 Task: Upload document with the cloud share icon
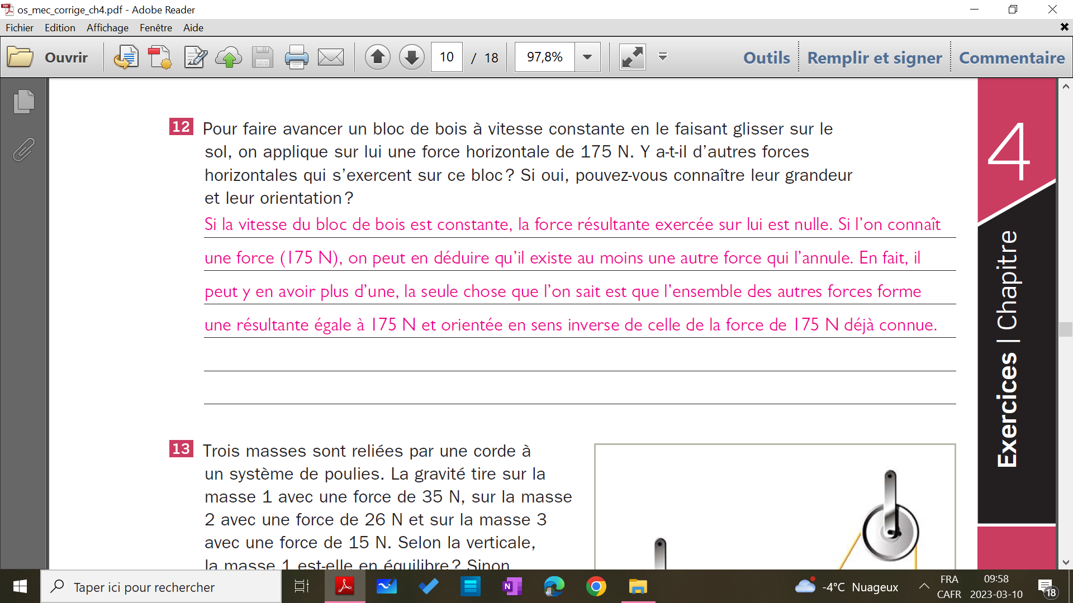(x=228, y=56)
